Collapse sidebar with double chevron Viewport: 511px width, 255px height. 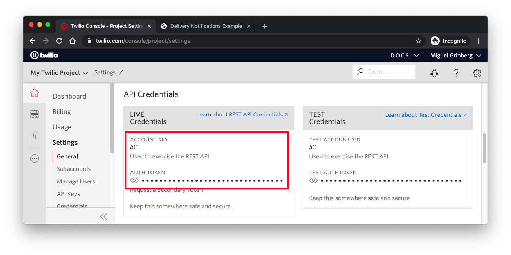[x=103, y=216]
